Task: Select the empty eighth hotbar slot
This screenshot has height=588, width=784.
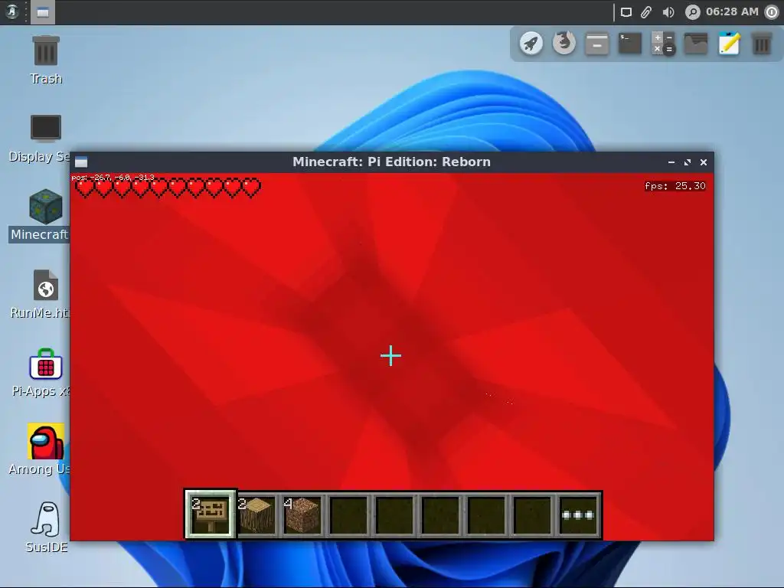Action: tap(533, 514)
